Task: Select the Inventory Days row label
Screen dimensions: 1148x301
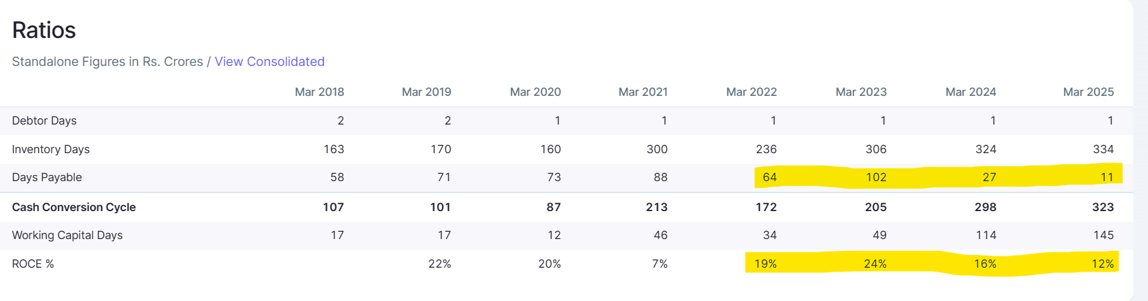Action: pos(51,149)
